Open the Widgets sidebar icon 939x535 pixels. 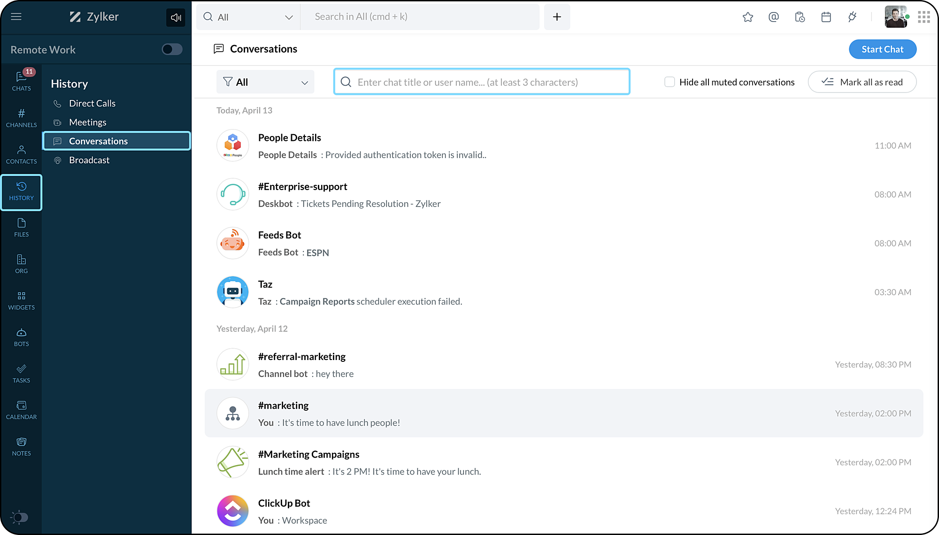click(21, 300)
